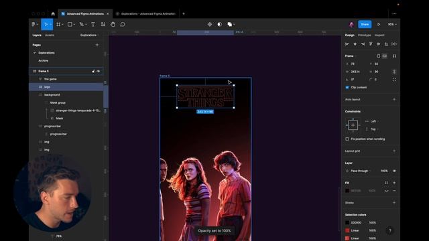
Task: Switch to the Layers tab
Action: tap(37, 35)
